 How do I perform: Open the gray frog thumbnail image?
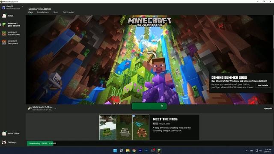click(125, 127)
